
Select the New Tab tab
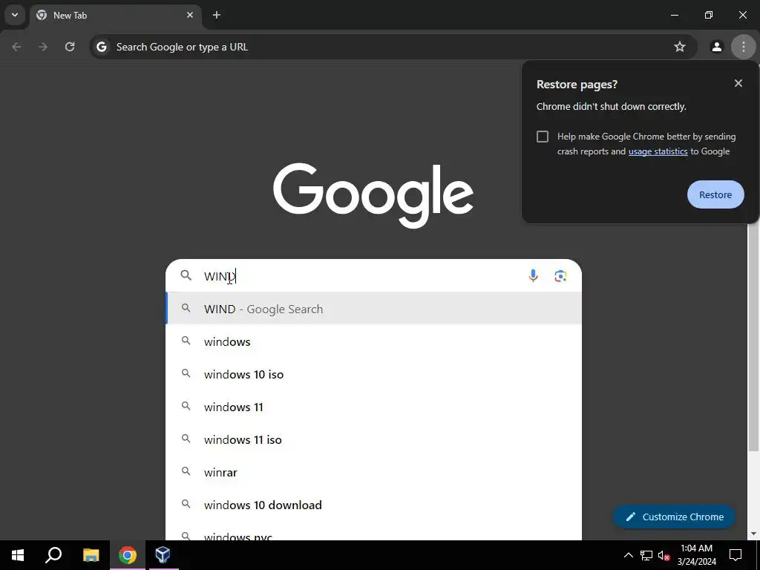tap(115, 15)
